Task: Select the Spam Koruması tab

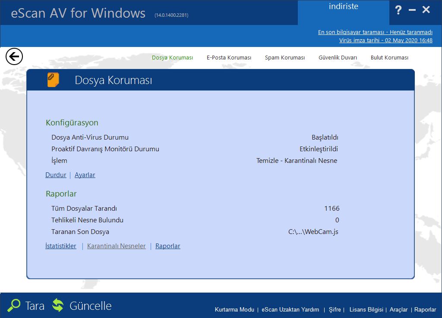Action: [285, 57]
